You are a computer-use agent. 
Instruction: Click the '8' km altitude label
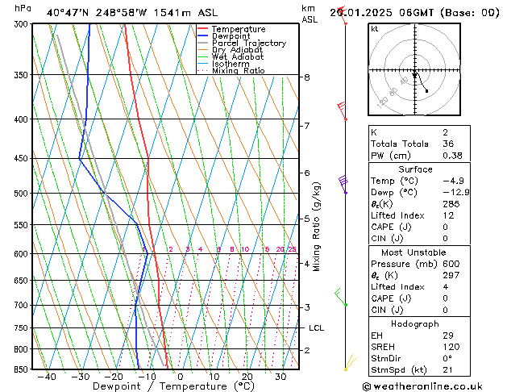[x=307, y=77]
